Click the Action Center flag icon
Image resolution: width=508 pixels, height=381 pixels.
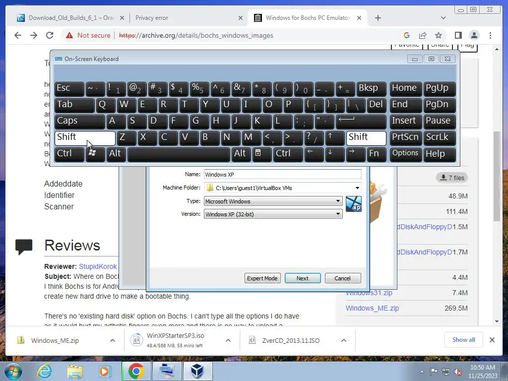coord(434,372)
